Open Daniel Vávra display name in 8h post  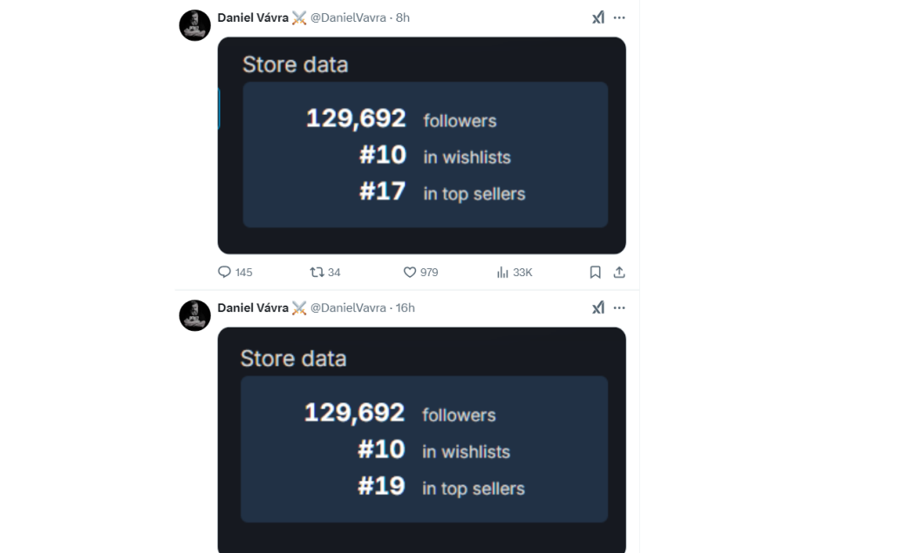pyautogui.click(x=253, y=17)
